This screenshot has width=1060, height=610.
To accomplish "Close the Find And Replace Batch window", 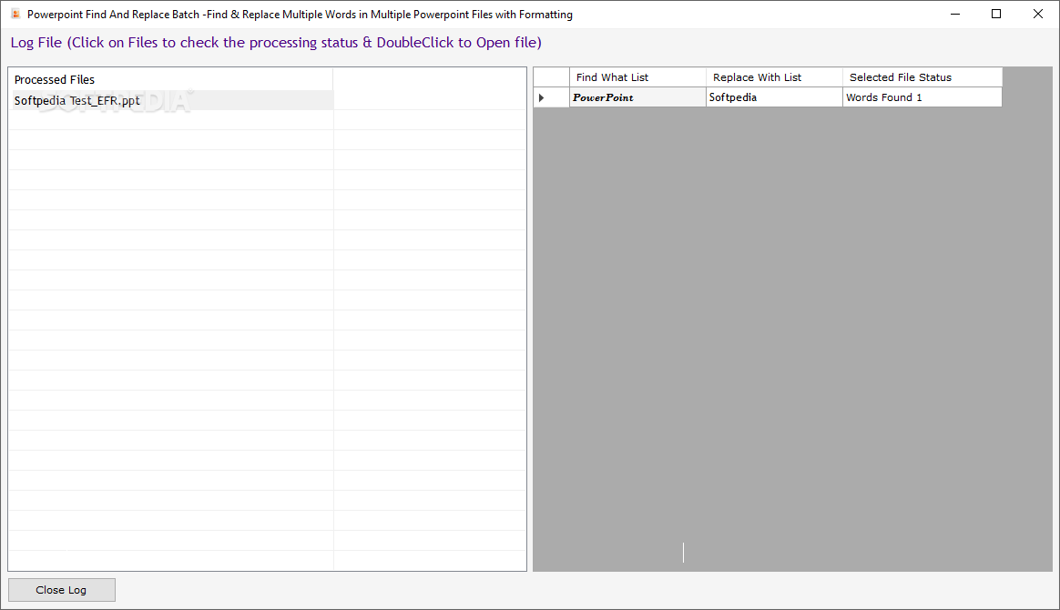I will point(1038,15).
